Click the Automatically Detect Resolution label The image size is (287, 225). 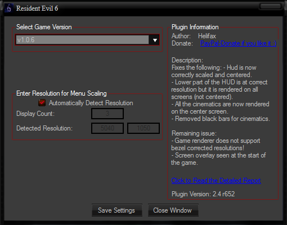91,103
